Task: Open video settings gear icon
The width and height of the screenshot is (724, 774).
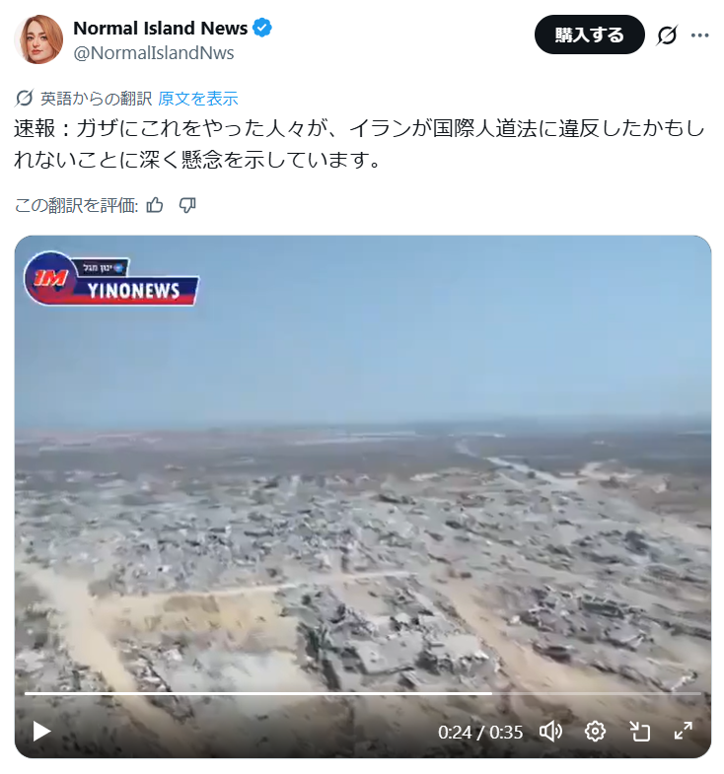Action: point(595,731)
